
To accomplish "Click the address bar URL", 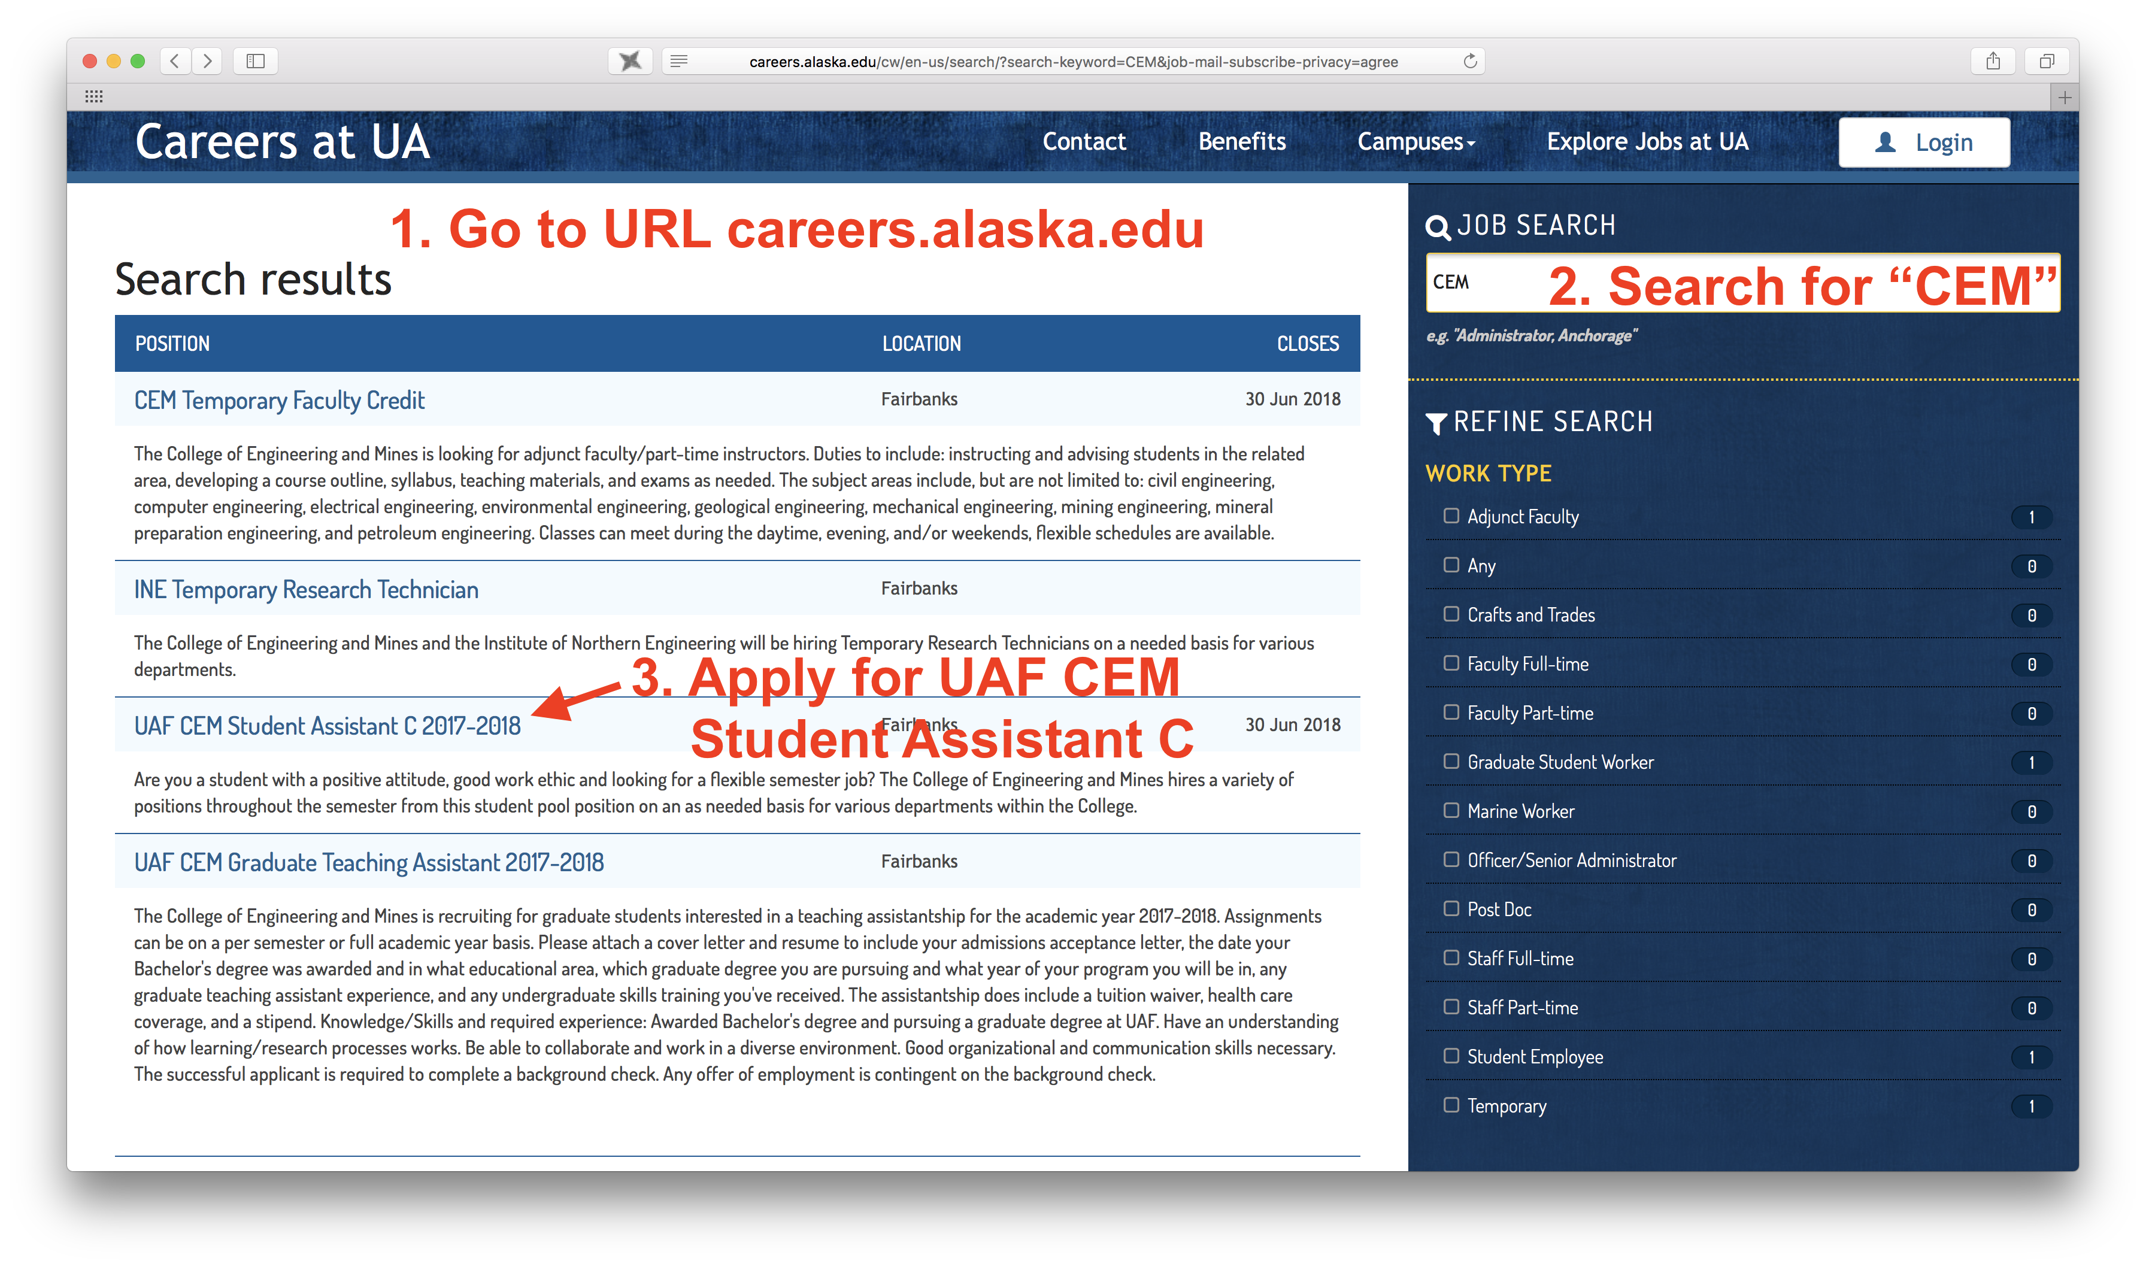I will (x=1073, y=62).
